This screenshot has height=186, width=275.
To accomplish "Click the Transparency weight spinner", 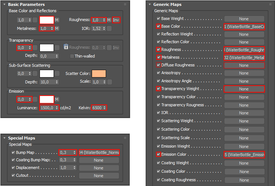I will pyautogui.click(x=24, y=48).
